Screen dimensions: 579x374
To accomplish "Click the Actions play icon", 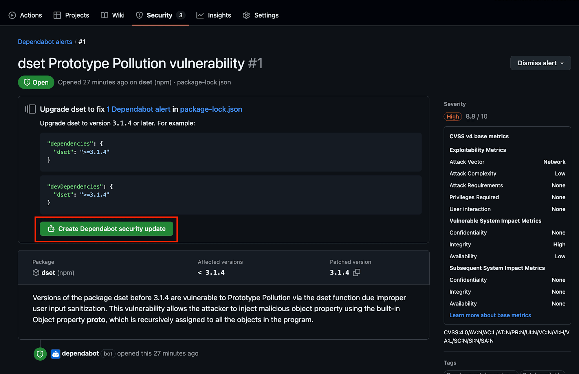I will coord(12,15).
